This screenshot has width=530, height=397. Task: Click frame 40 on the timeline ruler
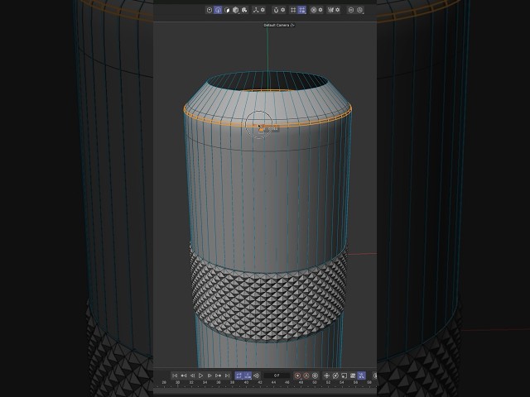click(x=246, y=382)
